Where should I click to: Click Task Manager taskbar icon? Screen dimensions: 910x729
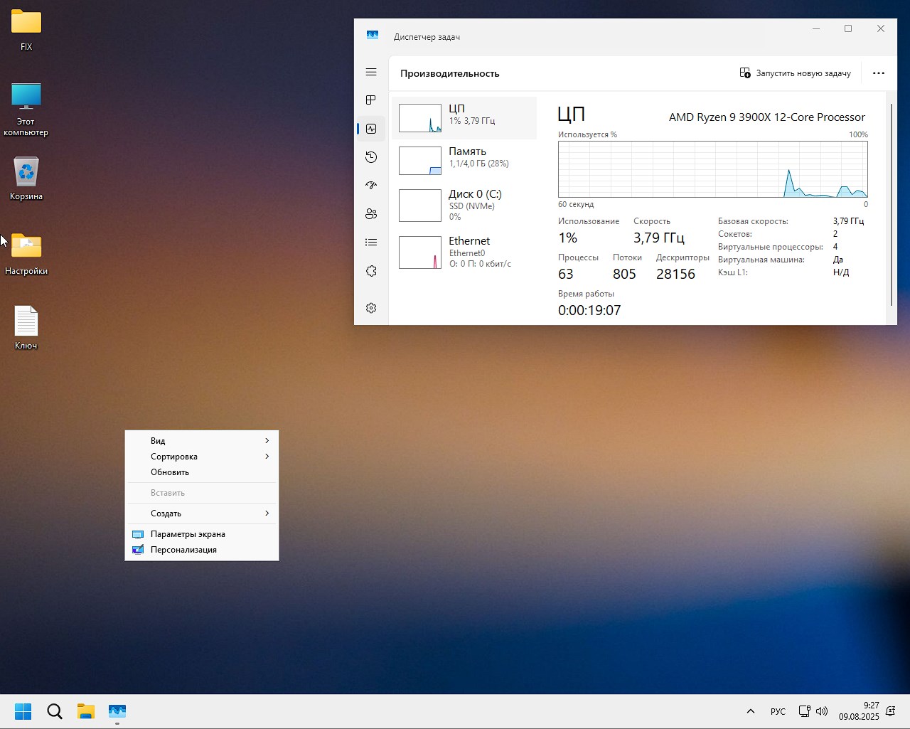117,711
